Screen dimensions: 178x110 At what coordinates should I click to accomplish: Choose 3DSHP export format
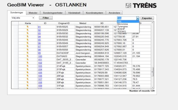(x=128, y=29)
